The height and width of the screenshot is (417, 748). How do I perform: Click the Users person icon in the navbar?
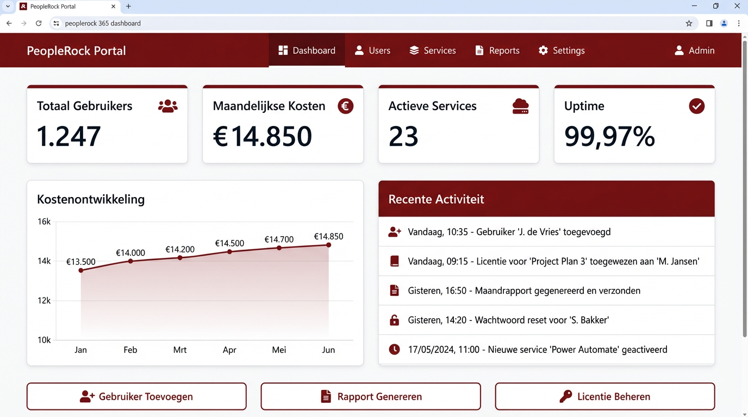point(358,50)
